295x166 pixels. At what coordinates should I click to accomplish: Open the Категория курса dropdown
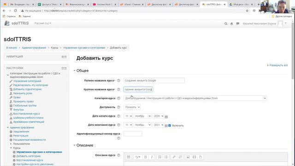click(x=195, y=98)
